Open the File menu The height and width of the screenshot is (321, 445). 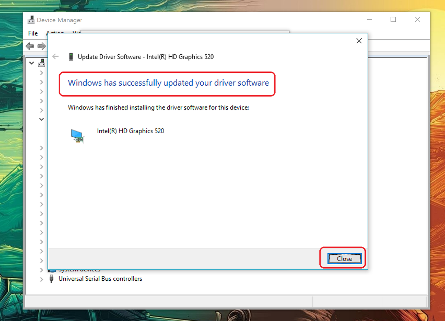[33, 33]
